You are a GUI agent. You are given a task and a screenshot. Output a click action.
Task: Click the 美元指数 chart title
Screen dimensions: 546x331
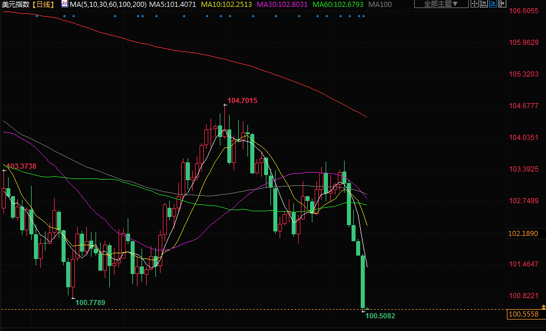tap(15, 5)
